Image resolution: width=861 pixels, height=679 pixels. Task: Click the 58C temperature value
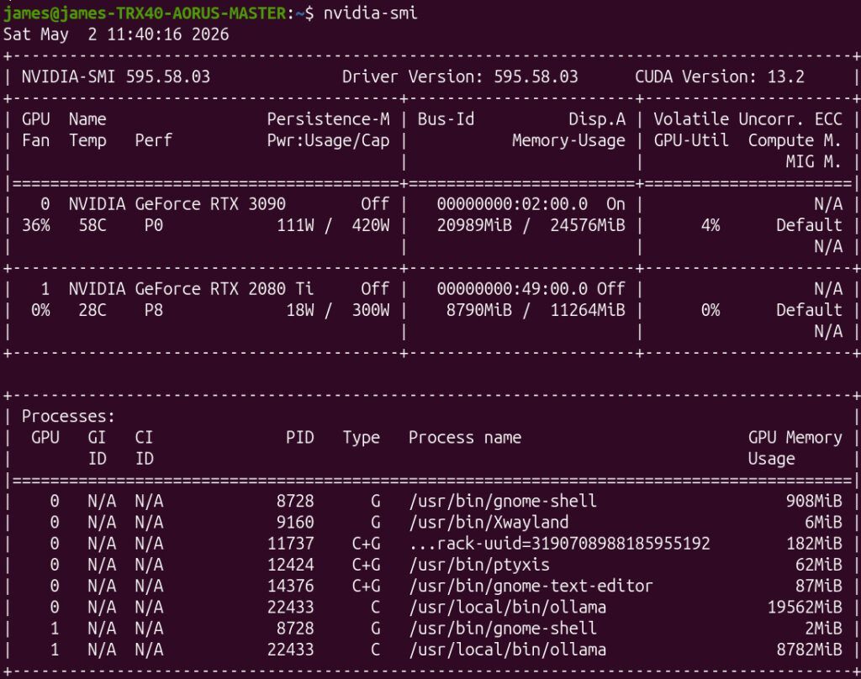(x=92, y=225)
